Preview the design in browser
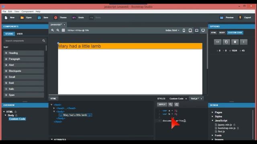This screenshot has width=257, height=144. 227,18
